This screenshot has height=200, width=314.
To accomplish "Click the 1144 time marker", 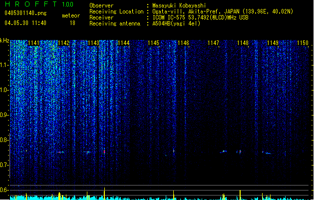I will click(124, 43).
